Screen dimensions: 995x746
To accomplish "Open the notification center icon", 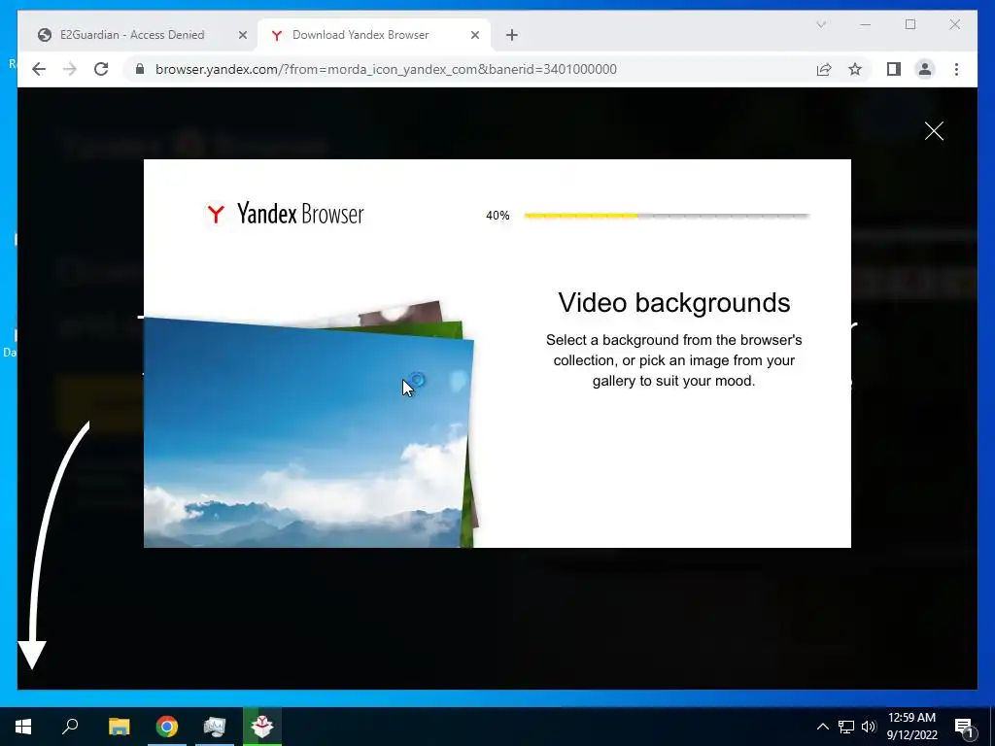I will point(965,727).
